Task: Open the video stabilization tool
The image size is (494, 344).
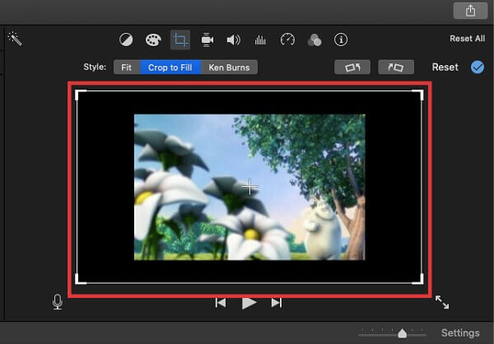Action: click(207, 40)
